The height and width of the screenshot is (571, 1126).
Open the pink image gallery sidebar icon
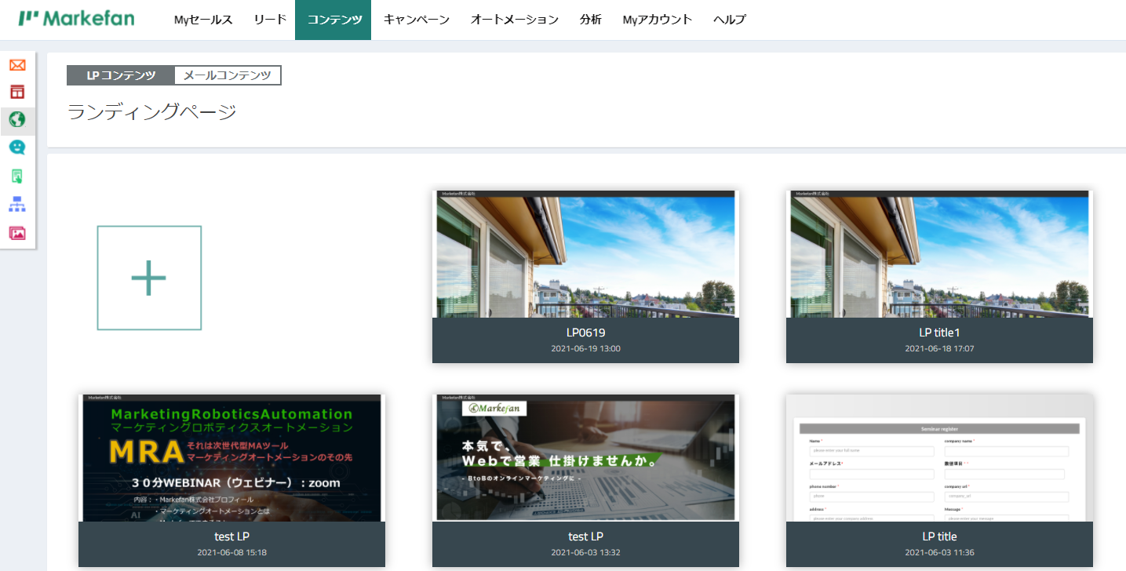17,233
